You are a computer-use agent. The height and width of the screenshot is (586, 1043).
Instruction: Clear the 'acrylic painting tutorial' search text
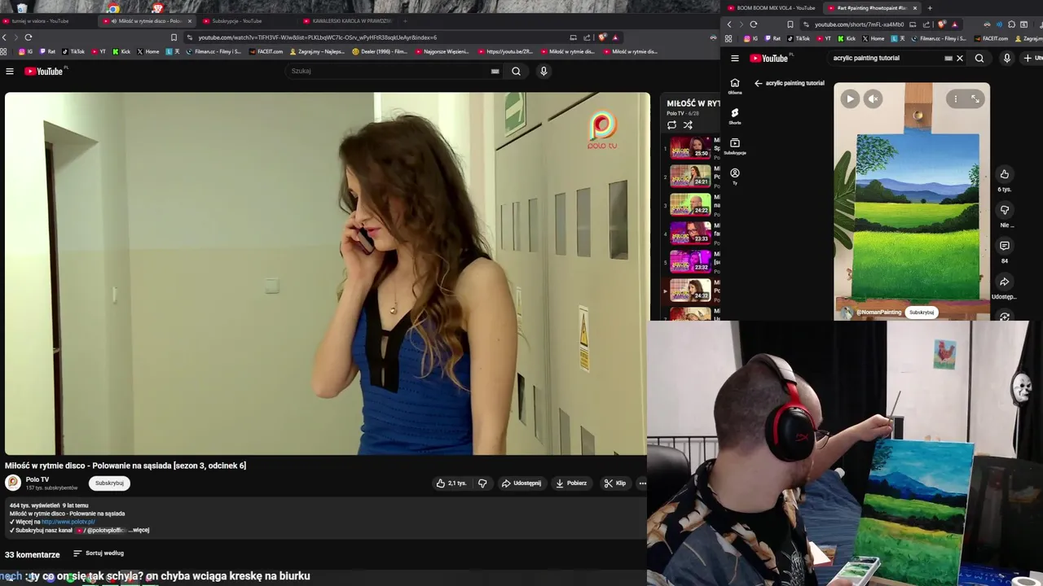pos(960,59)
